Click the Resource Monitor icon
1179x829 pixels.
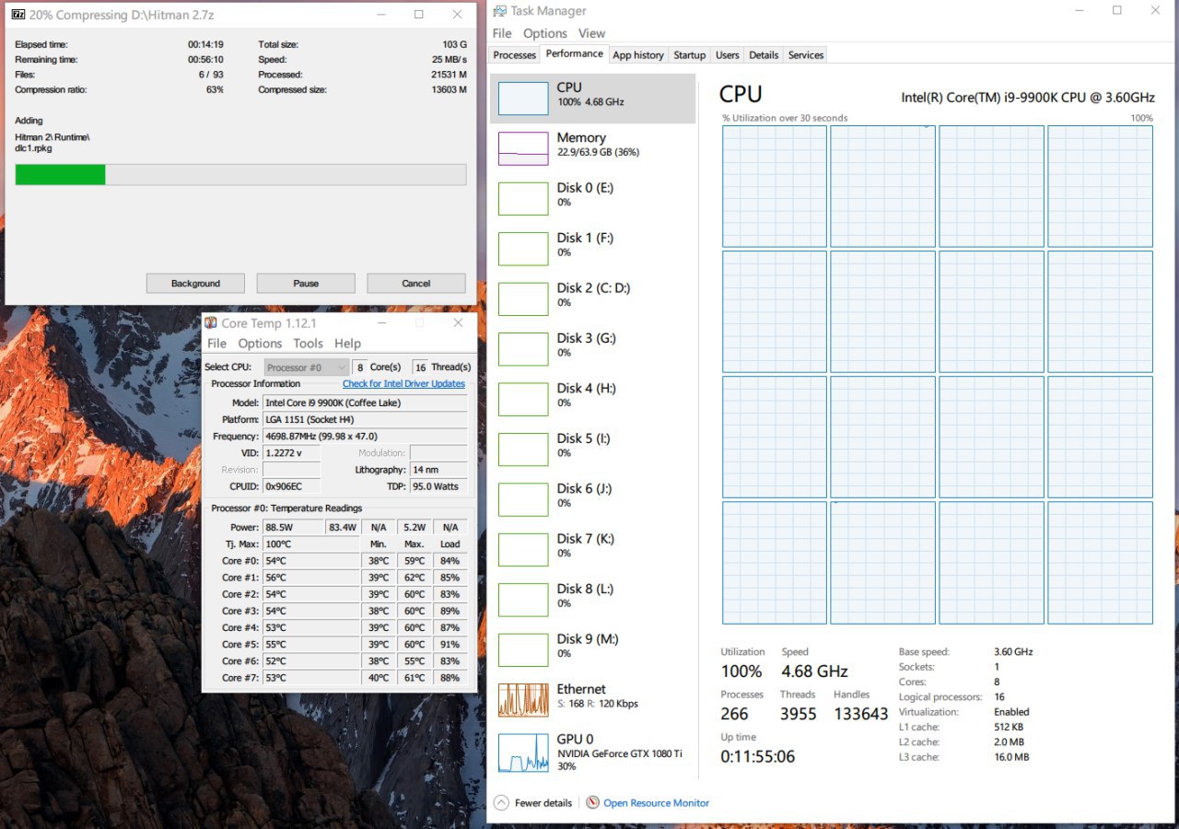click(x=593, y=802)
